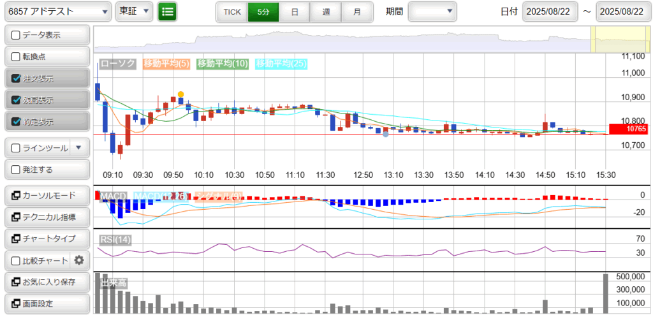Click the チャートタイプ popup window icon
This screenshot has width=653, height=315.
click(x=16, y=238)
